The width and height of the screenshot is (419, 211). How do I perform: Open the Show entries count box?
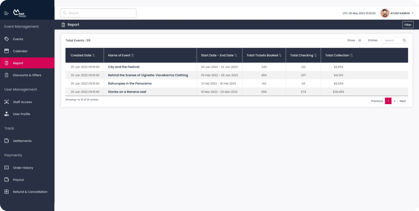(x=361, y=40)
